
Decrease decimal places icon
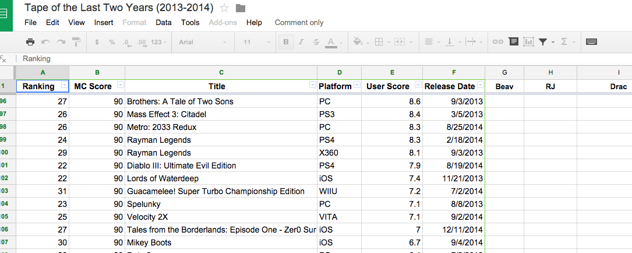point(126,43)
